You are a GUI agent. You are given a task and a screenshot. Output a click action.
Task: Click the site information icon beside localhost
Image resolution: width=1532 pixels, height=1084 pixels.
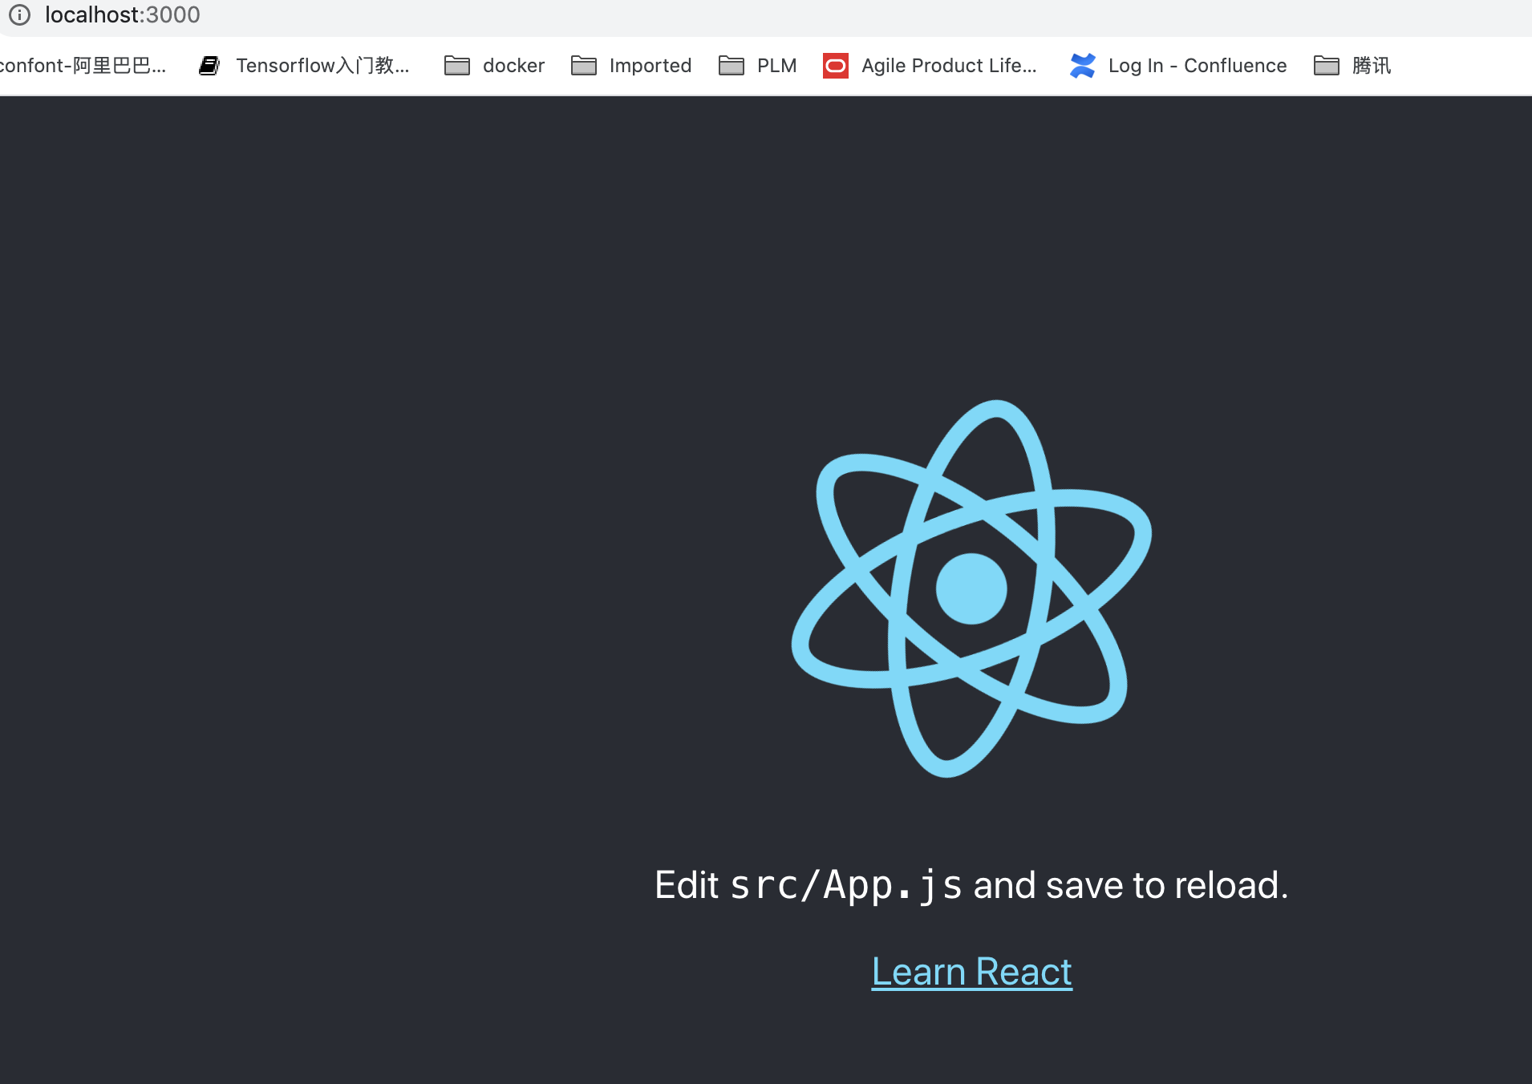point(19,15)
